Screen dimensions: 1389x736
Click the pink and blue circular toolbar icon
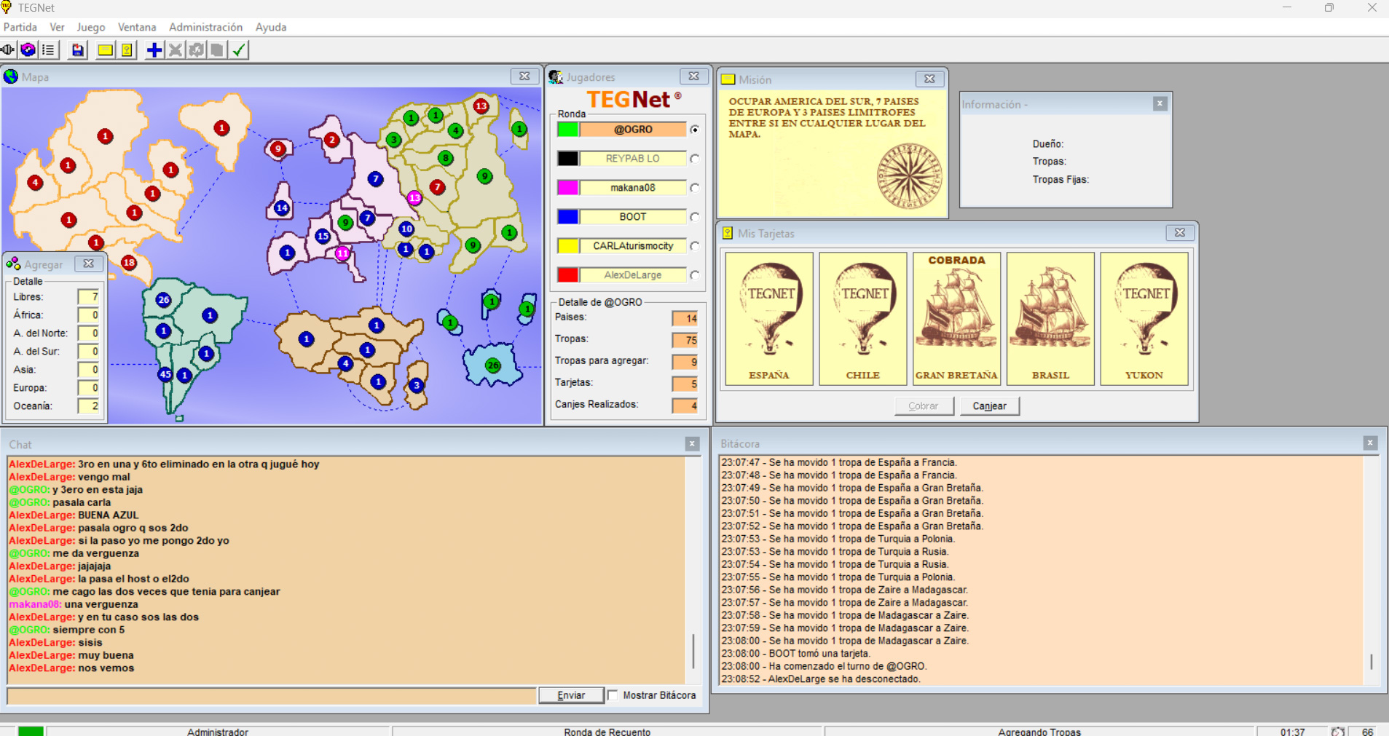[28, 50]
